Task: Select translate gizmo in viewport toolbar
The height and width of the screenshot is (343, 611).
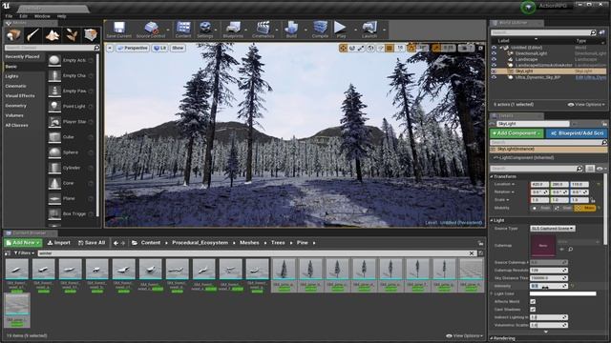Action: coord(343,48)
